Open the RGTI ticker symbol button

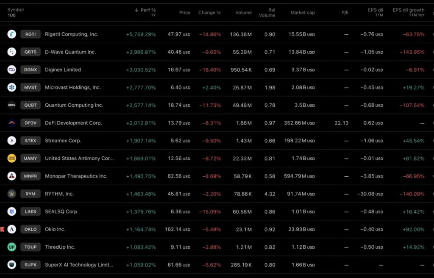pyautogui.click(x=31, y=34)
